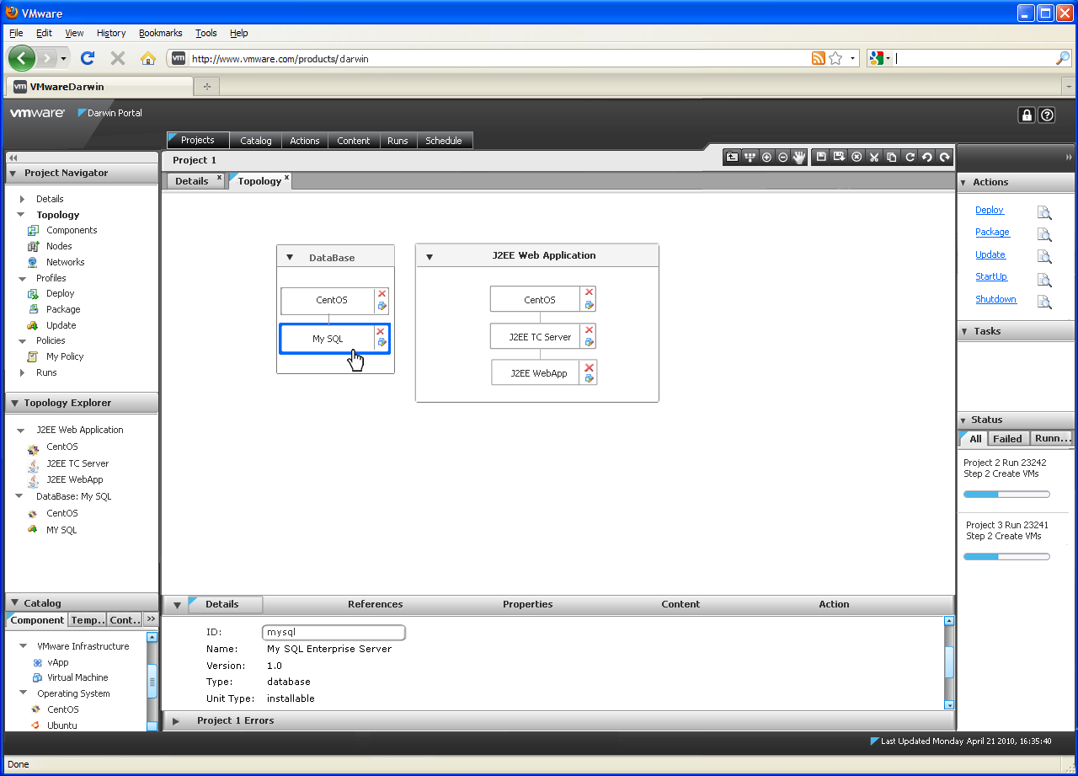
Task: Click the cut scissors icon in toolbar
Action: 874,157
